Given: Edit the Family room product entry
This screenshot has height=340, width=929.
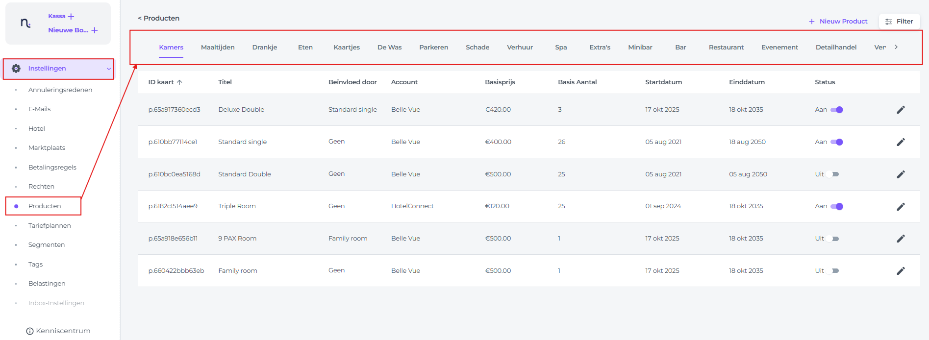Looking at the screenshot, I should 901,271.
